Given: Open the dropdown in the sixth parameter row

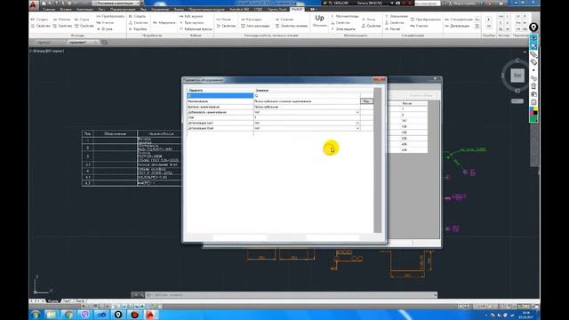Looking at the screenshot, I should point(357,123).
